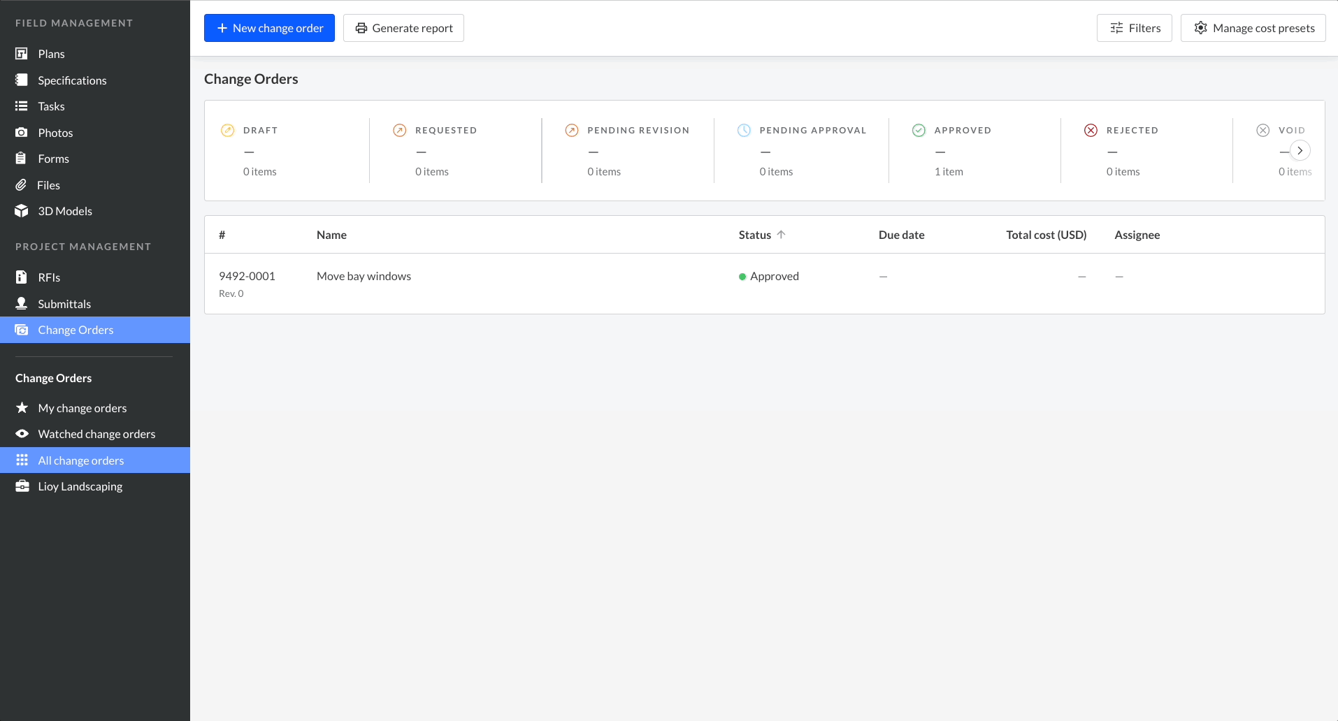Click the Generate report button

click(403, 28)
